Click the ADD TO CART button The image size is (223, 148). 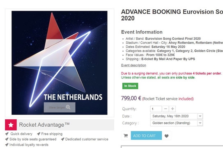tap(146, 136)
